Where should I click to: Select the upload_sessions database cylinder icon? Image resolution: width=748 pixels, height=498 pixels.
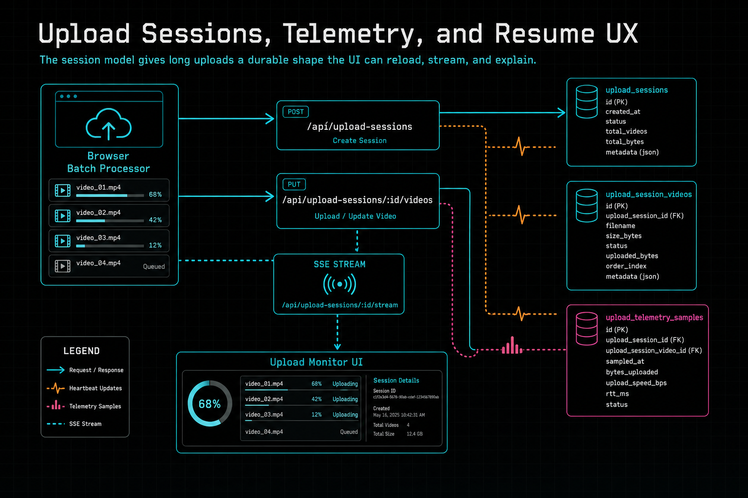[586, 102]
